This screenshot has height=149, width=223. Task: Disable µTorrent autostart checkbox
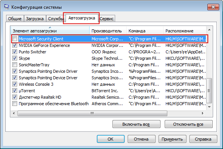click(14, 91)
